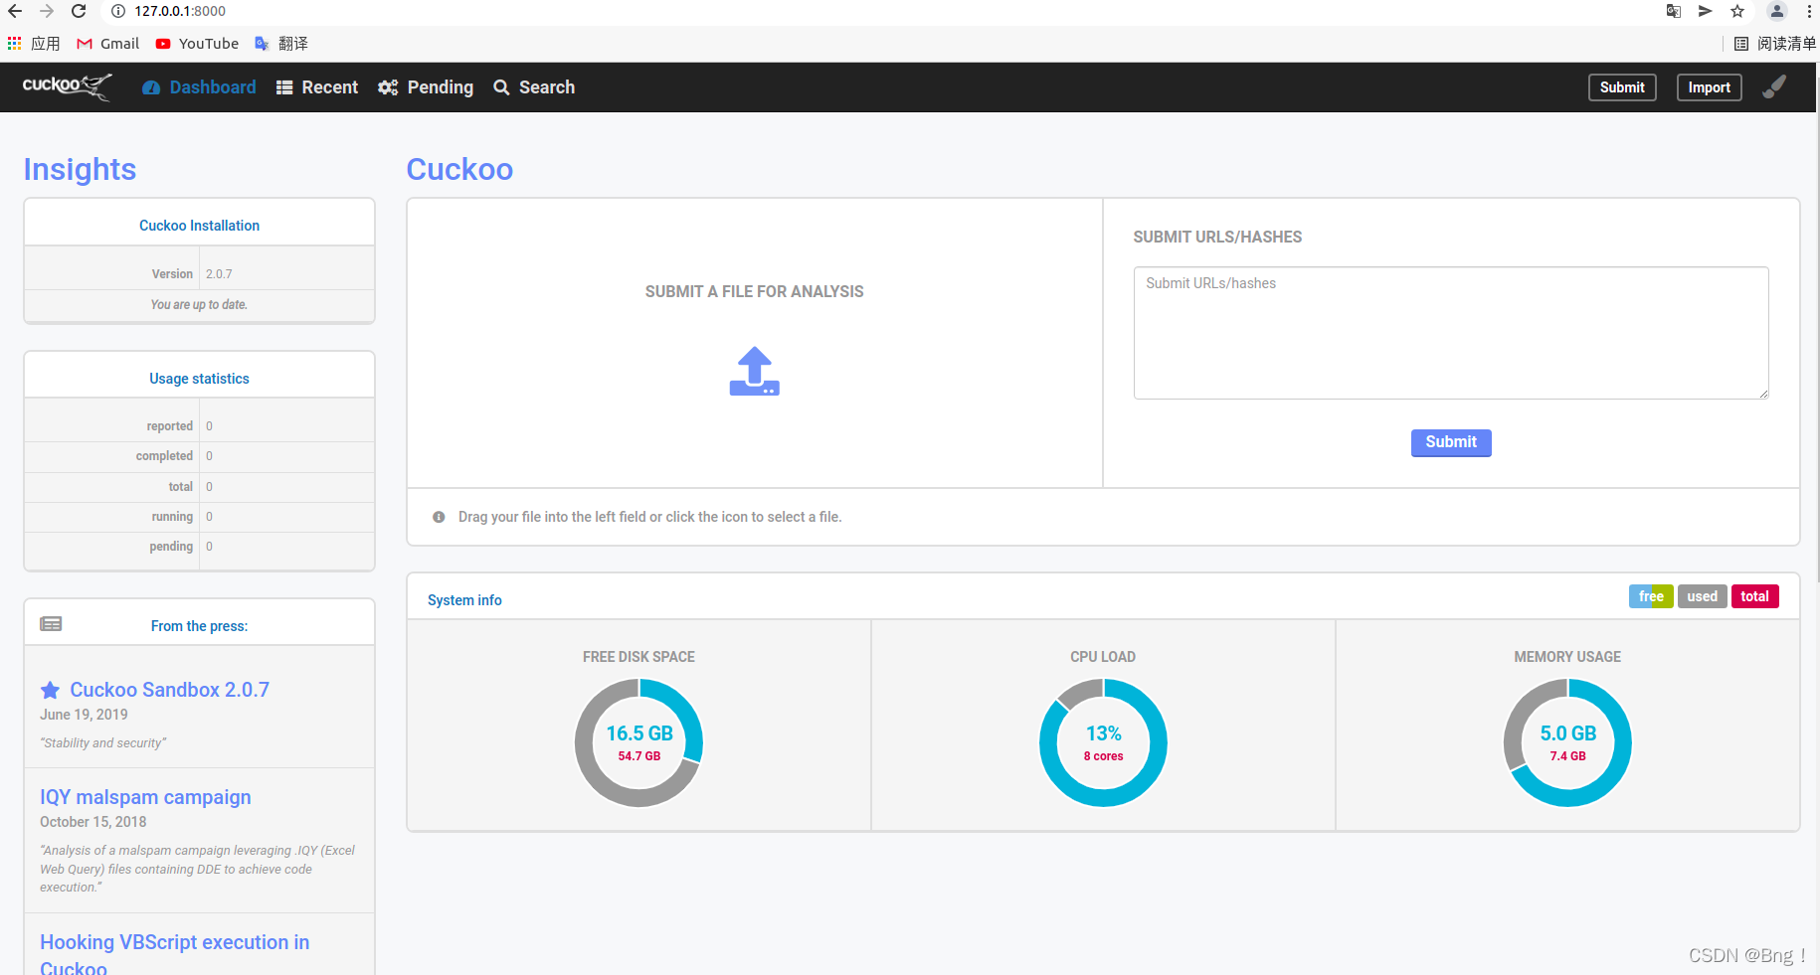1820x975 pixels.
Task: Click the info icon beside the drag file hint
Action: [439, 517]
